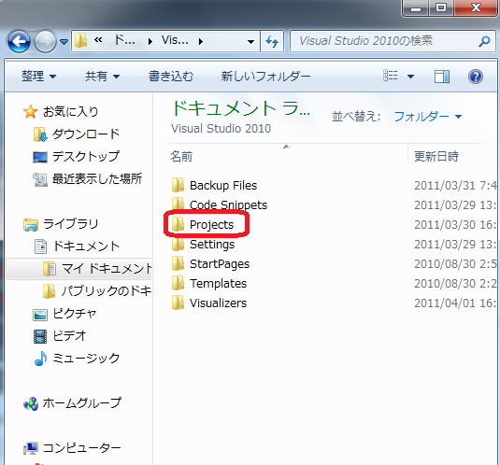Image resolution: width=500 pixels, height=465 pixels.
Task: Click the Templates folder icon
Action: [178, 283]
